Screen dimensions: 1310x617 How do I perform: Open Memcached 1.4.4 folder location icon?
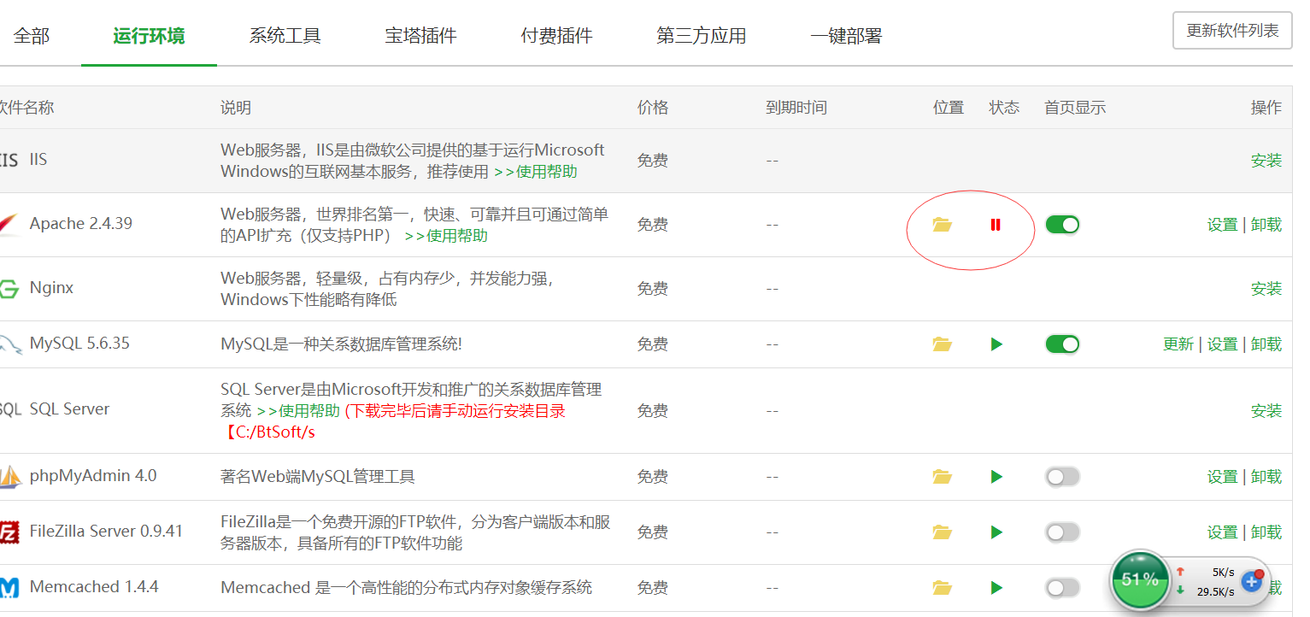point(942,588)
